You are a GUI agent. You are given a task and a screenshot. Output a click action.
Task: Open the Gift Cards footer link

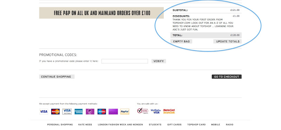[x=174, y=125]
